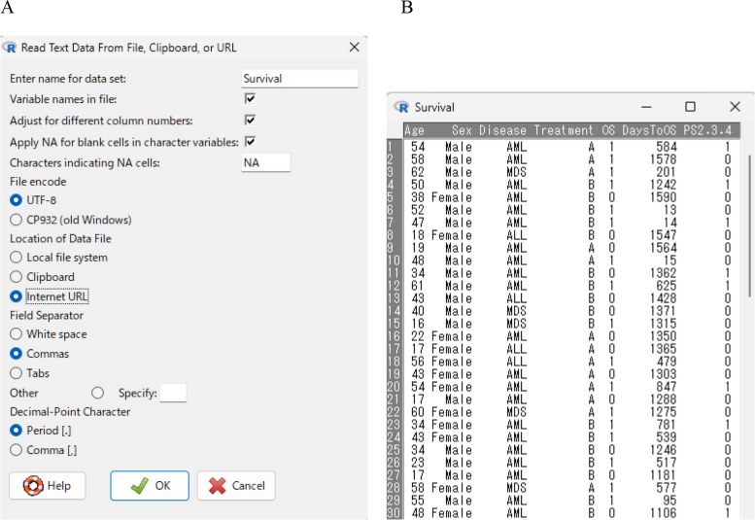The height and width of the screenshot is (520, 755).
Task: Click the NA characters input field
Action: (266, 162)
